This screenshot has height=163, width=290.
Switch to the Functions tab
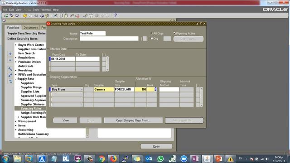[x=13, y=28]
